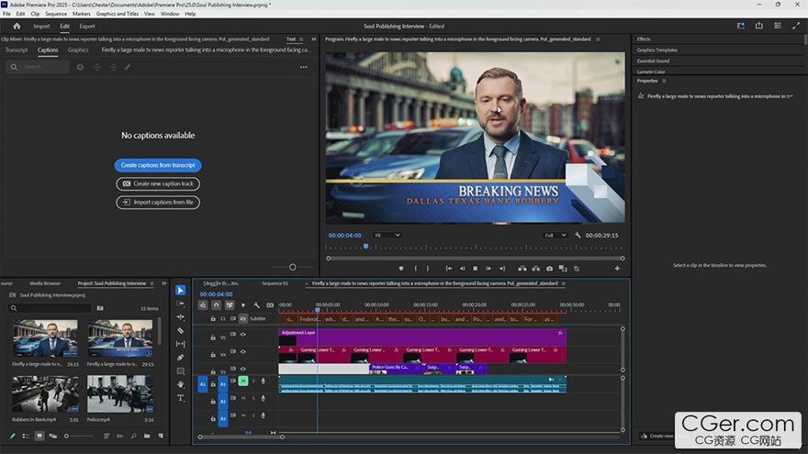Screen dimensions: 808x454
Task: Open Graphics and Titles menu
Action: [x=117, y=14]
